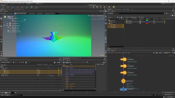
Task: Select the arealight1 node in network view
Action: pos(123,59)
